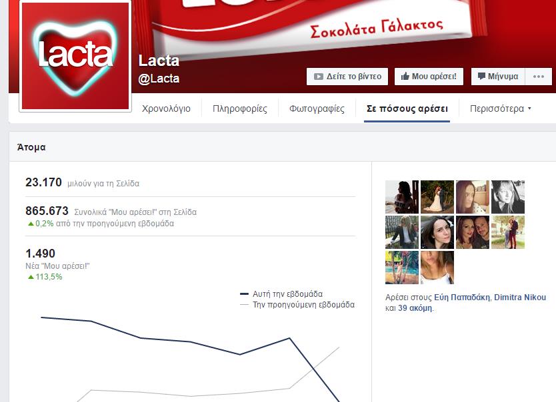This screenshot has width=556, height=402.
Task: Click the 39 ακόμη link
Action: (415, 308)
